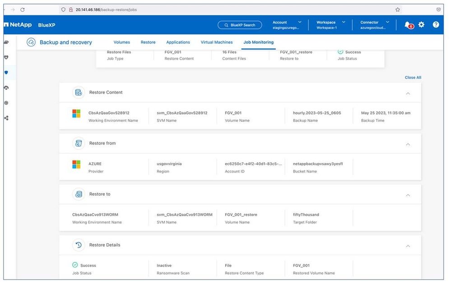Click the Restore Content section icon
451x284 pixels.
point(79,92)
